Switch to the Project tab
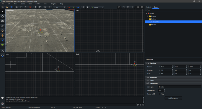This screenshot has height=109, width=202. click(148, 7)
